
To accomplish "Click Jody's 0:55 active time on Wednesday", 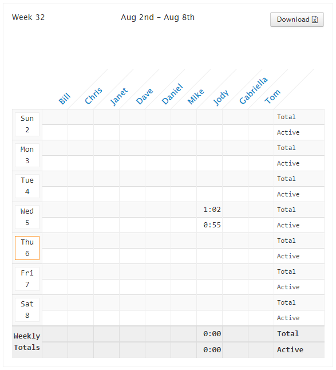I will pos(212,225).
